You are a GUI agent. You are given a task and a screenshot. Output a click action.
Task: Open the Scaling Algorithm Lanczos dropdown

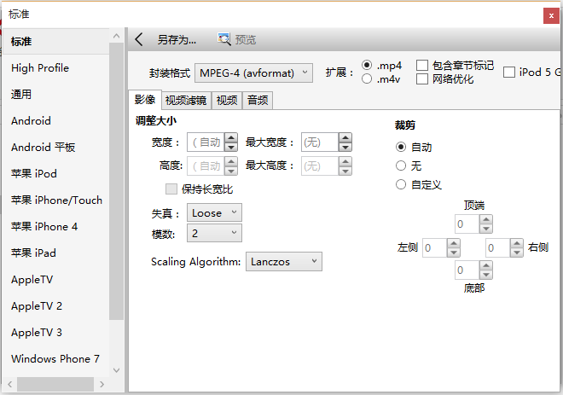pyautogui.click(x=284, y=261)
